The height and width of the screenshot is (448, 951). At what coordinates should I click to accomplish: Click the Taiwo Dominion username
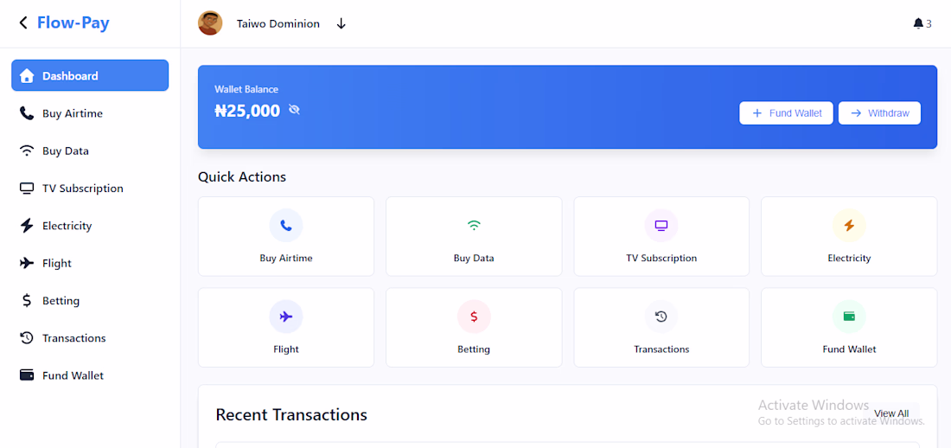coord(278,24)
